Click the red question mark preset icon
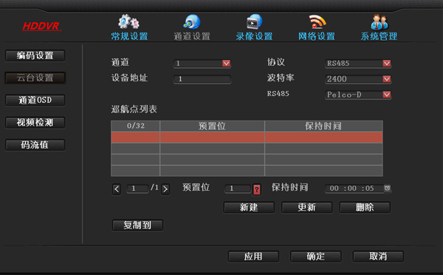The height and width of the screenshot is (275, 443). (x=256, y=189)
